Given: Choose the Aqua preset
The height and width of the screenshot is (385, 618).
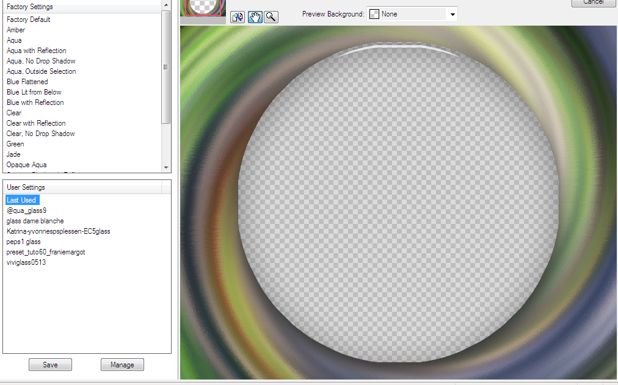Looking at the screenshot, I should coord(14,40).
